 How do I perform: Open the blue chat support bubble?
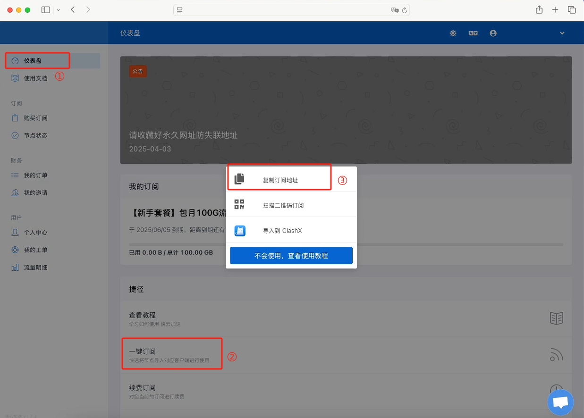pyautogui.click(x=560, y=402)
